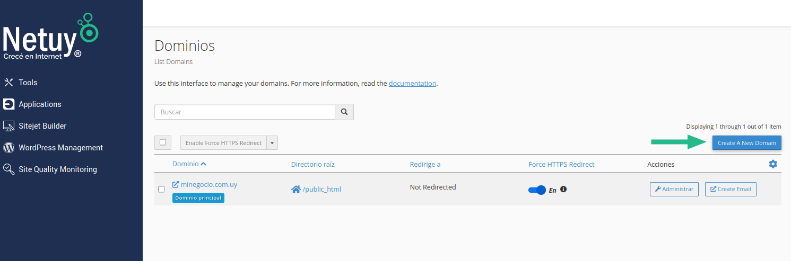Open table settings gear icon
Image resolution: width=791 pixels, height=261 pixels.
point(773,164)
